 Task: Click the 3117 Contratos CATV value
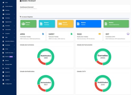[107, 34]
